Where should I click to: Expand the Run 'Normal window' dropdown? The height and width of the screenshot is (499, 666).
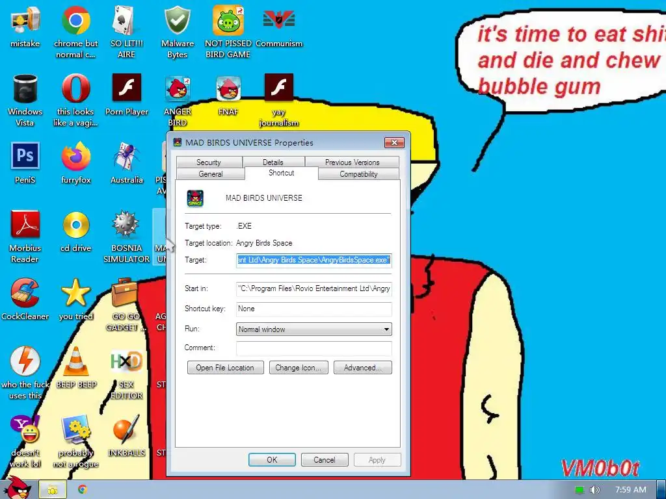(x=314, y=329)
